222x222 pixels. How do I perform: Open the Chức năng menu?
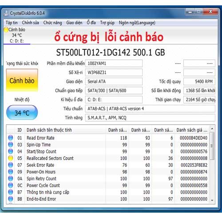click(x=52, y=23)
